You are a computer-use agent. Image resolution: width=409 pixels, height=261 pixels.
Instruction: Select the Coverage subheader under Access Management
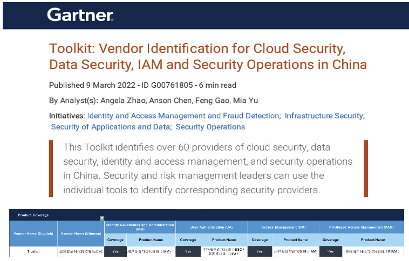(x=260, y=240)
